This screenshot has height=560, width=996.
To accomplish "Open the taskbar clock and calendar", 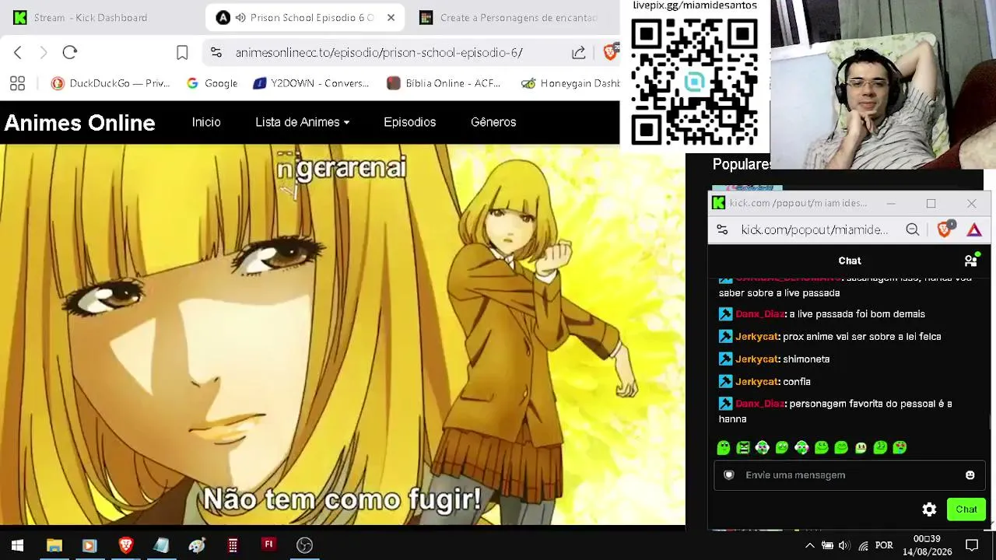I will tap(927, 545).
